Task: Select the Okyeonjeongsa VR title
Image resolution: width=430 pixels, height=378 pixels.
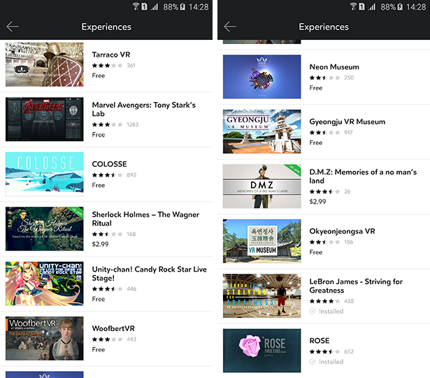Action: click(342, 231)
